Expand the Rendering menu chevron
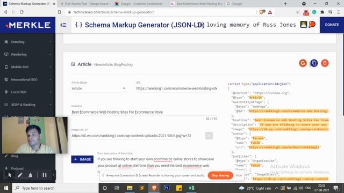Screen dimensions: 344x193 click(x=50, y=54)
